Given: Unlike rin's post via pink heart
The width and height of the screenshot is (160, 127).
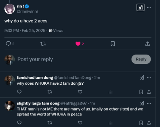Looking at the screenshot, I should click(x=78, y=44).
